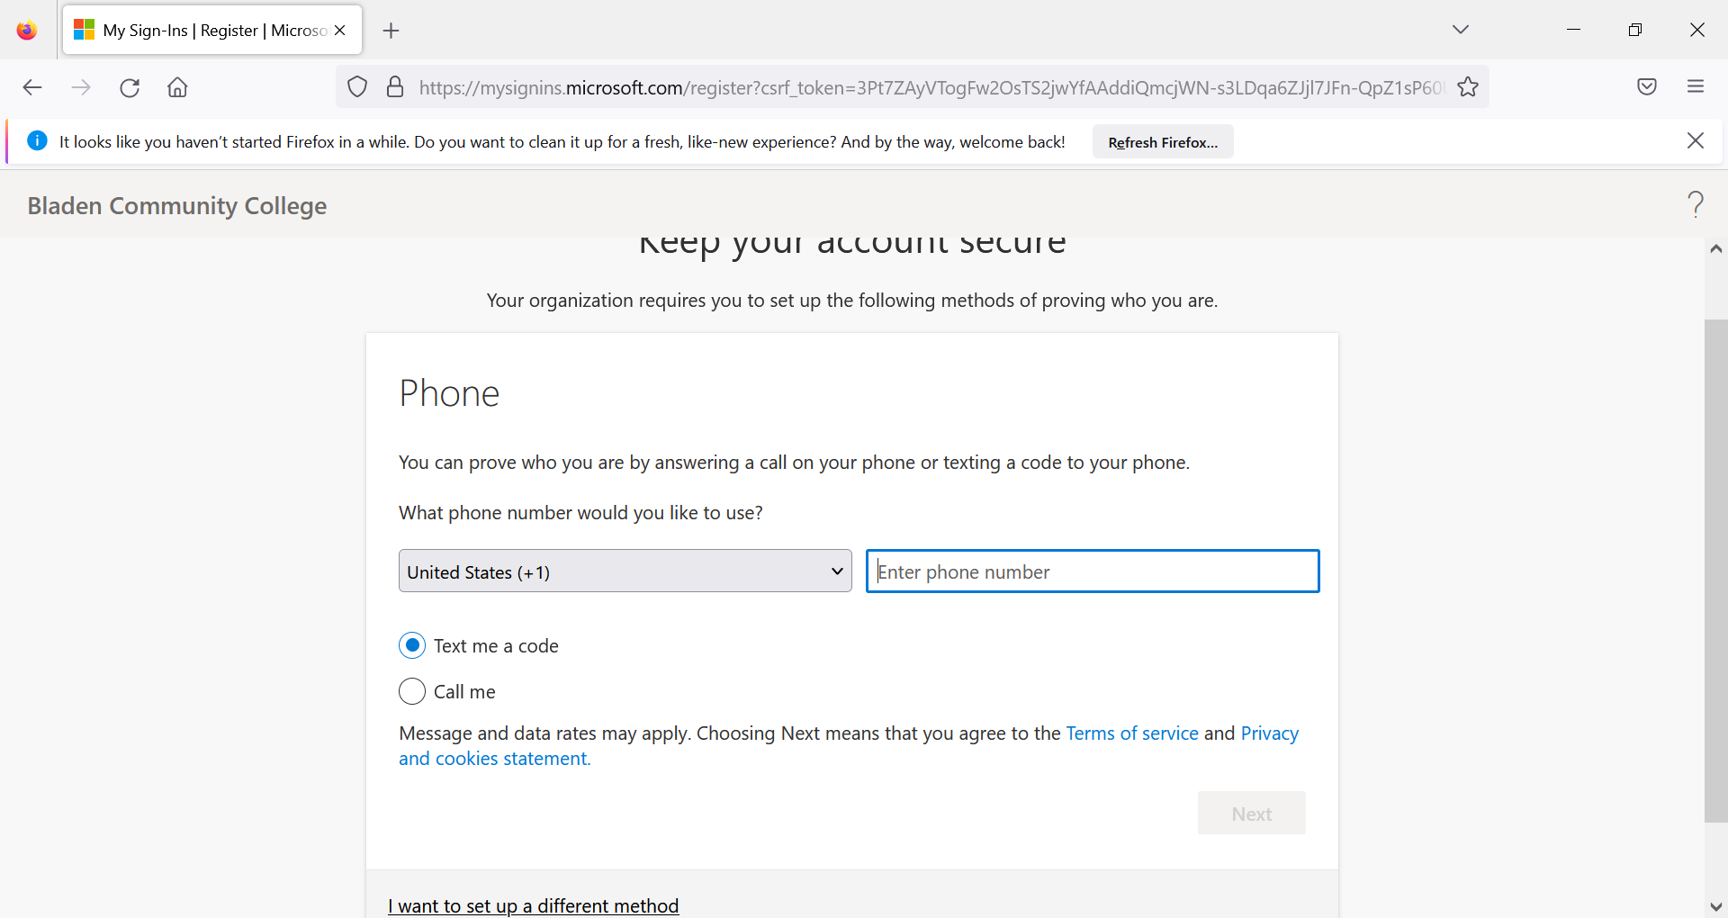Viewport: 1728px width, 918px height.
Task: Click the Refresh Firefox button
Action: (x=1162, y=142)
